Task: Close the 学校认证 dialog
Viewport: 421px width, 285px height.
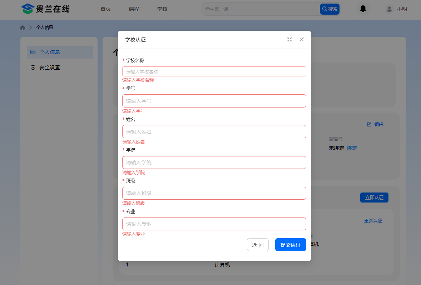Action: [302, 39]
